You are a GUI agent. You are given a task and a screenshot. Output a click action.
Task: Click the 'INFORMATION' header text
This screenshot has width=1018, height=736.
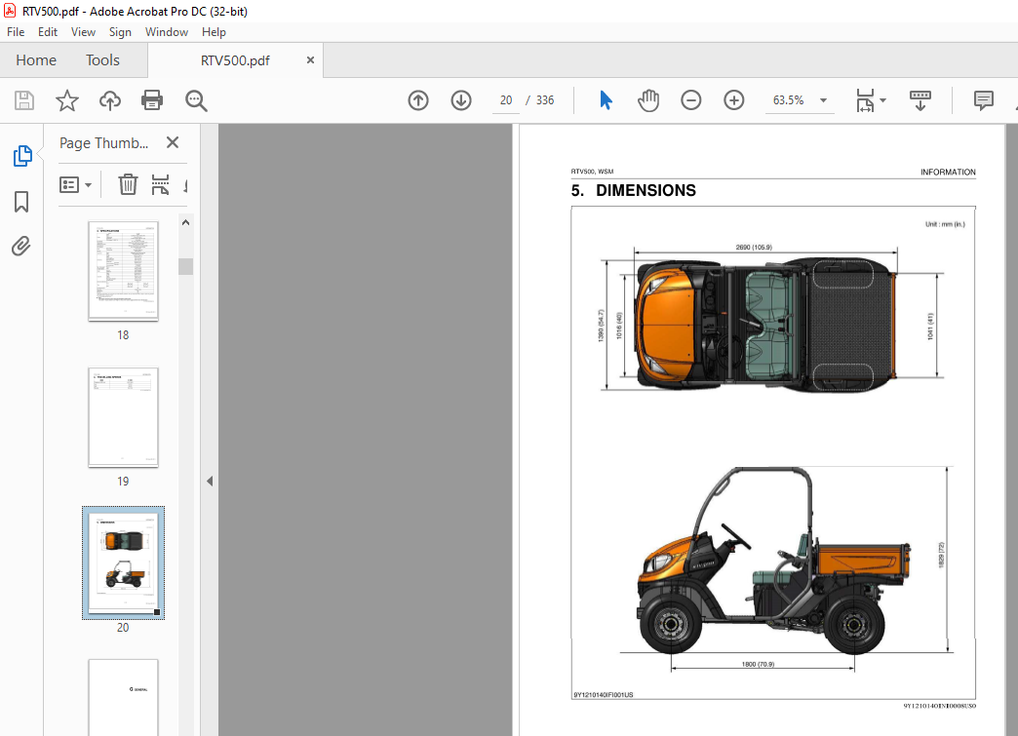(x=948, y=172)
